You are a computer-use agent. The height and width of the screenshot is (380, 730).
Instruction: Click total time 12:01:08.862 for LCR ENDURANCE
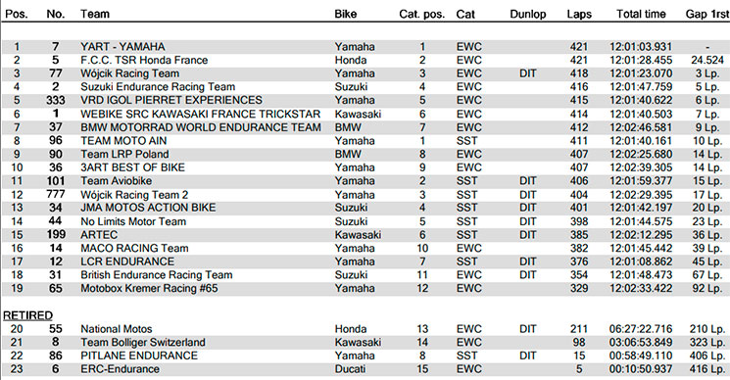tap(641, 261)
